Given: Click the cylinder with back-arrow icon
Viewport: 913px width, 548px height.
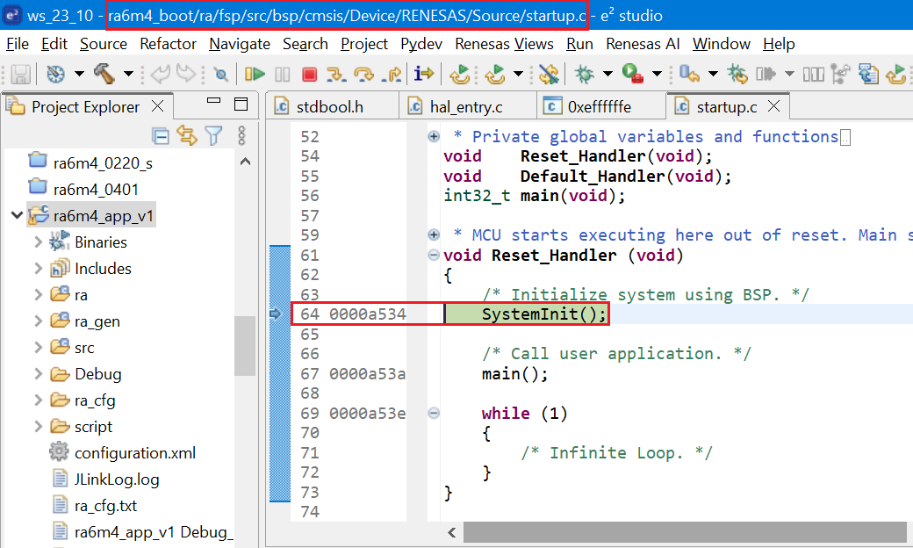Looking at the screenshot, I should pos(689,74).
